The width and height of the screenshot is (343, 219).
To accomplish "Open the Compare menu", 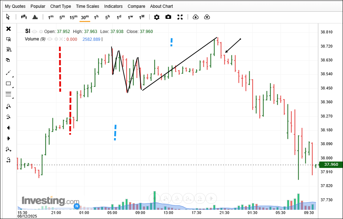I will (136, 6).
